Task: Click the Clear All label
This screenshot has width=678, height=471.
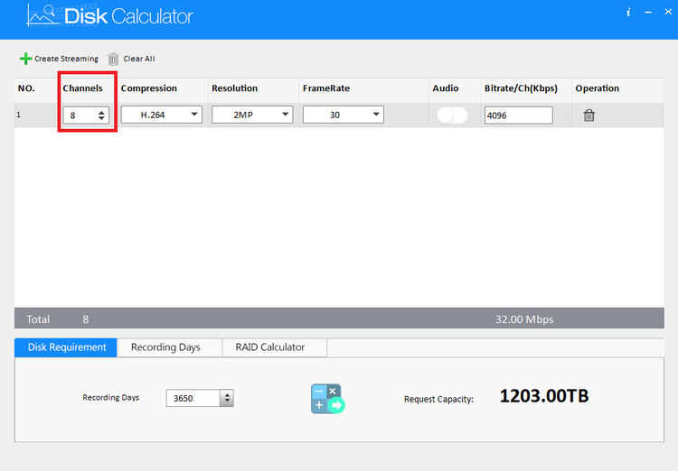Action: (139, 59)
